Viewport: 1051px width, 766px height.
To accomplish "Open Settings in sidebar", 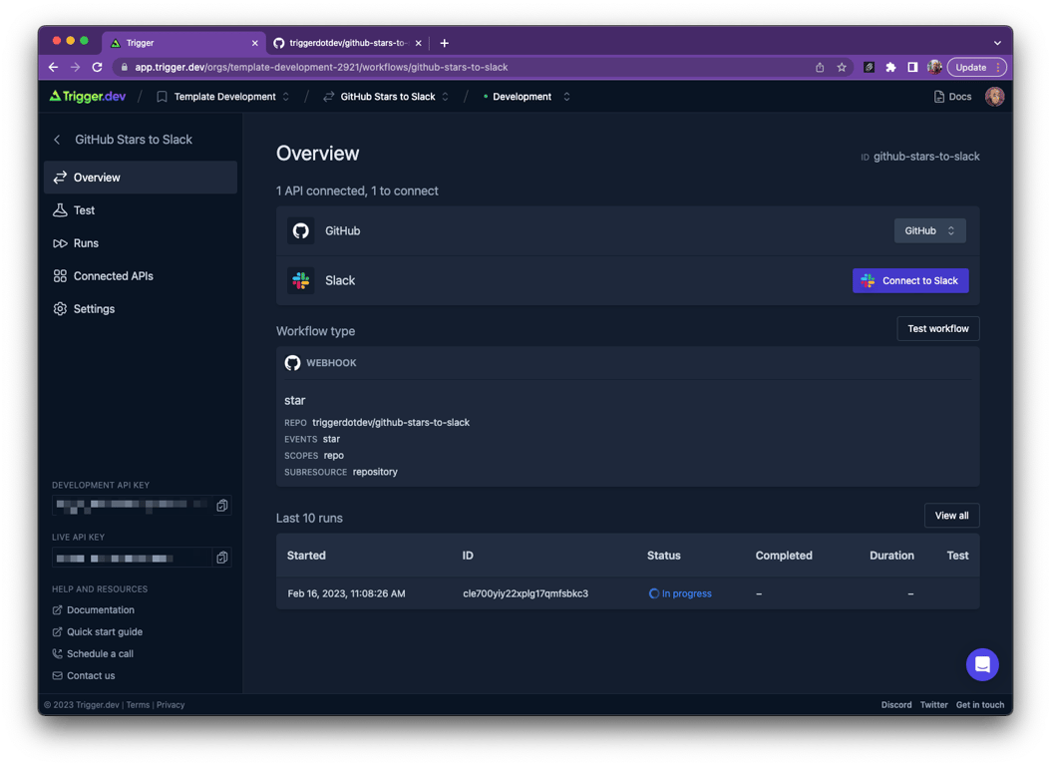I will (140, 309).
